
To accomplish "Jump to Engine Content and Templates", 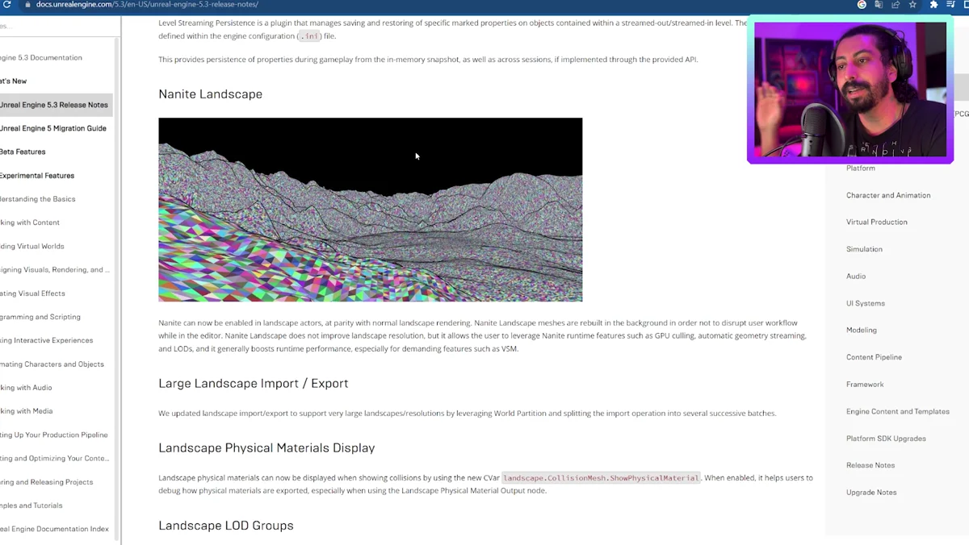I will (x=898, y=411).
